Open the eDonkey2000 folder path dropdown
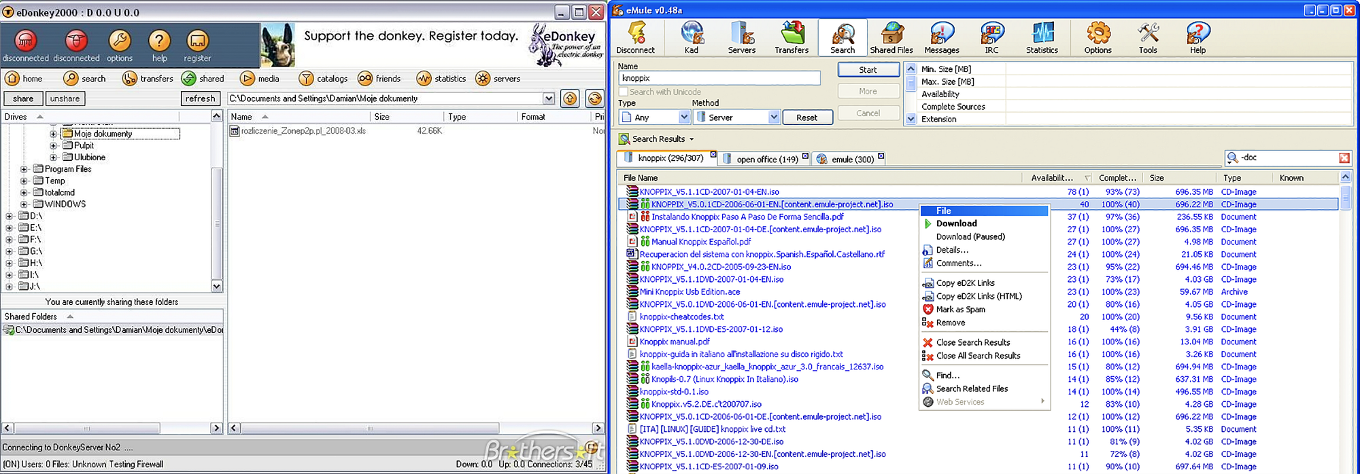The width and height of the screenshot is (1360, 474). click(x=549, y=98)
